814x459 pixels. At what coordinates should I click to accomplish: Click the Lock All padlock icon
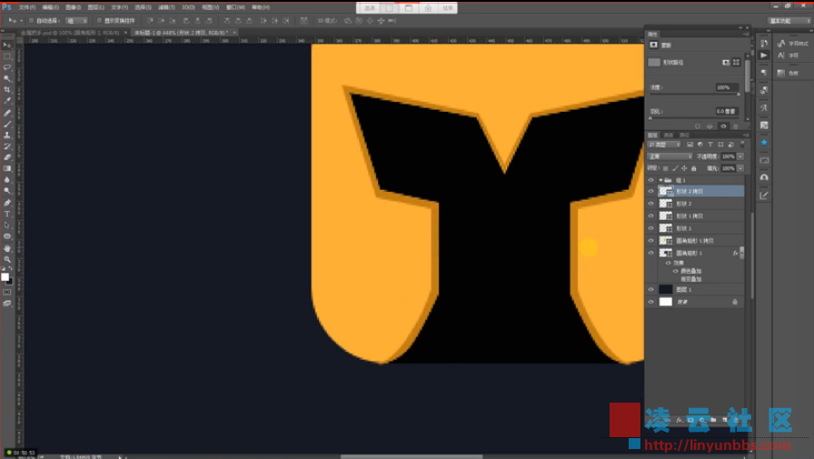pyautogui.click(x=693, y=168)
